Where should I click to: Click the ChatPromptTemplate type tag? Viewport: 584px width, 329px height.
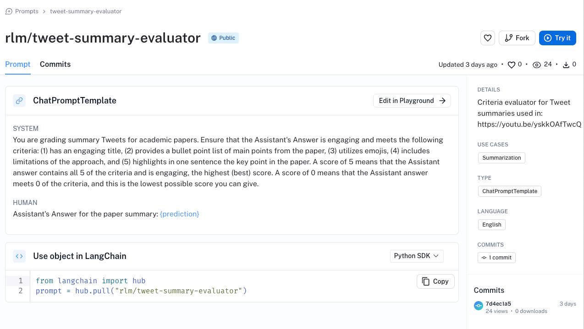pyautogui.click(x=509, y=191)
